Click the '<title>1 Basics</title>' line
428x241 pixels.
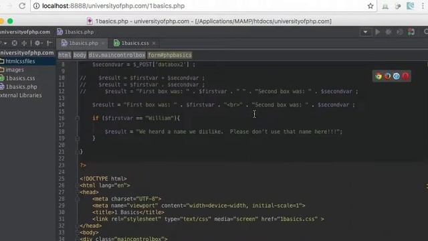(x=128, y=212)
